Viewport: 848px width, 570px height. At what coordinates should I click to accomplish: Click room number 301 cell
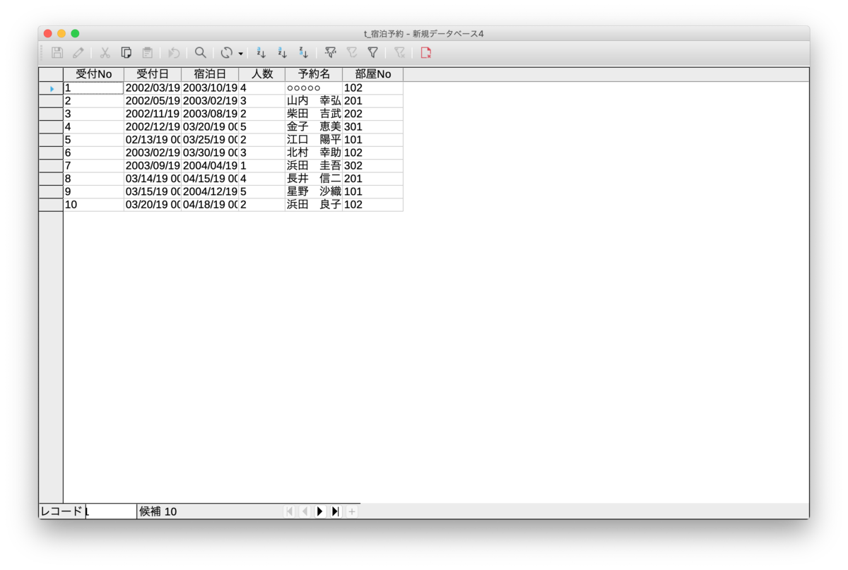point(372,127)
